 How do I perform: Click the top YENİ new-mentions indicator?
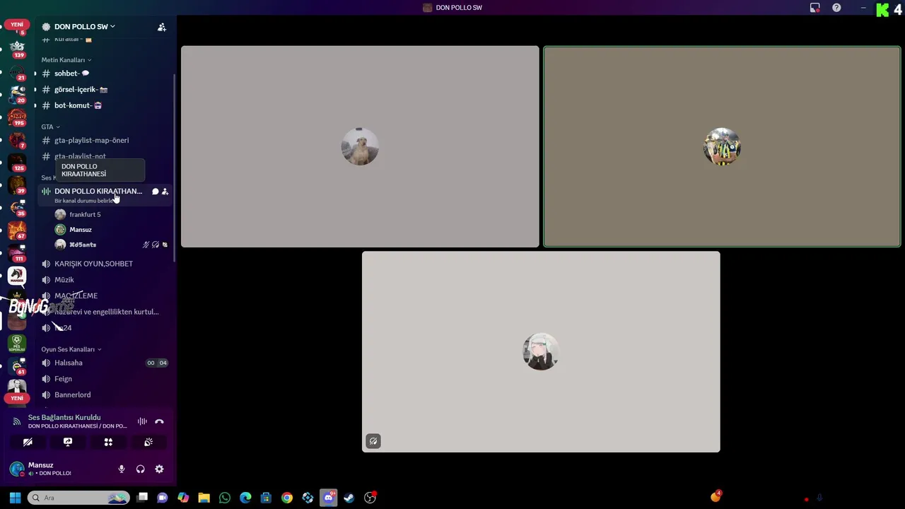tap(17, 25)
